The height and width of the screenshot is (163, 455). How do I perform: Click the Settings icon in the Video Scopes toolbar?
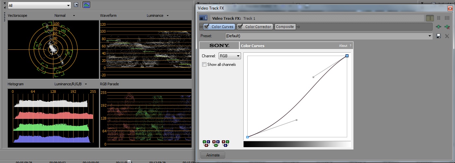tap(76, 5)
